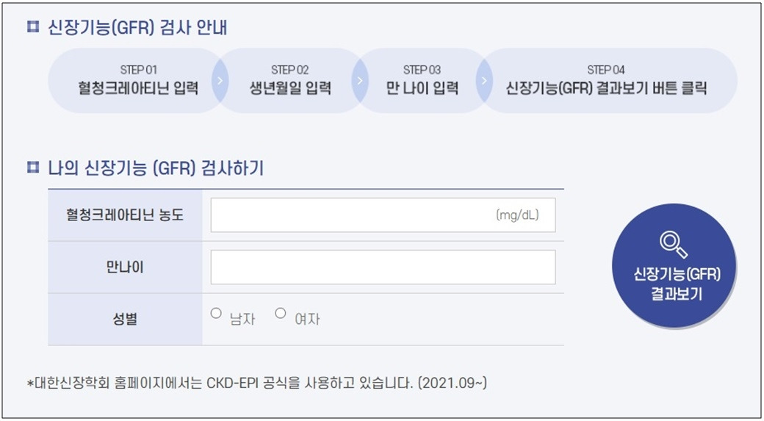Click the 남자 label text
This screenshot has height=421, width=764.
click(x=242, y=320)
